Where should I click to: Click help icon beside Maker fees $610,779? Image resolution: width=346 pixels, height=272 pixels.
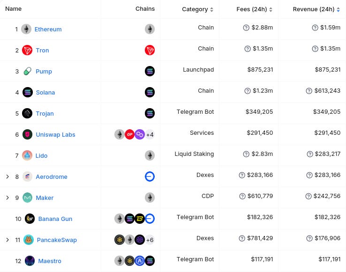[x=242, y=196]
